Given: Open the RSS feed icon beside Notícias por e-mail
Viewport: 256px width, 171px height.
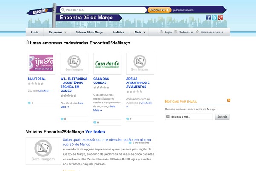Looking at the screenshot, I should pyautogui.click(x=229, y=100).
